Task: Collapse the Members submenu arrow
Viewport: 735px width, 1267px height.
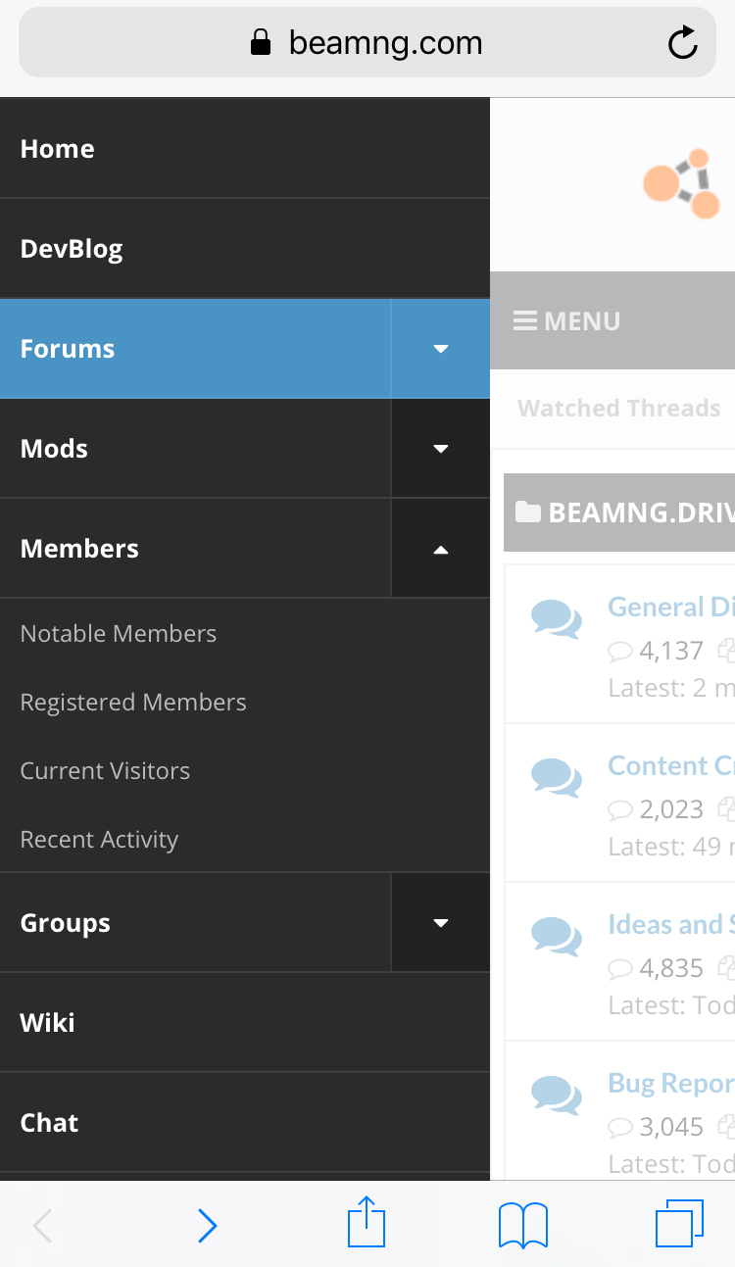Action: [x=441, y=549]
